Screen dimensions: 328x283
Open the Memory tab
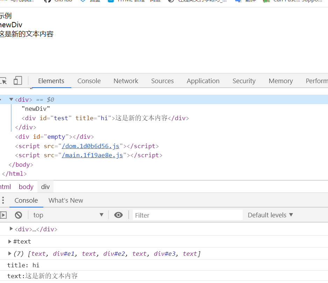pyautogui.click(x=281, y=81)
